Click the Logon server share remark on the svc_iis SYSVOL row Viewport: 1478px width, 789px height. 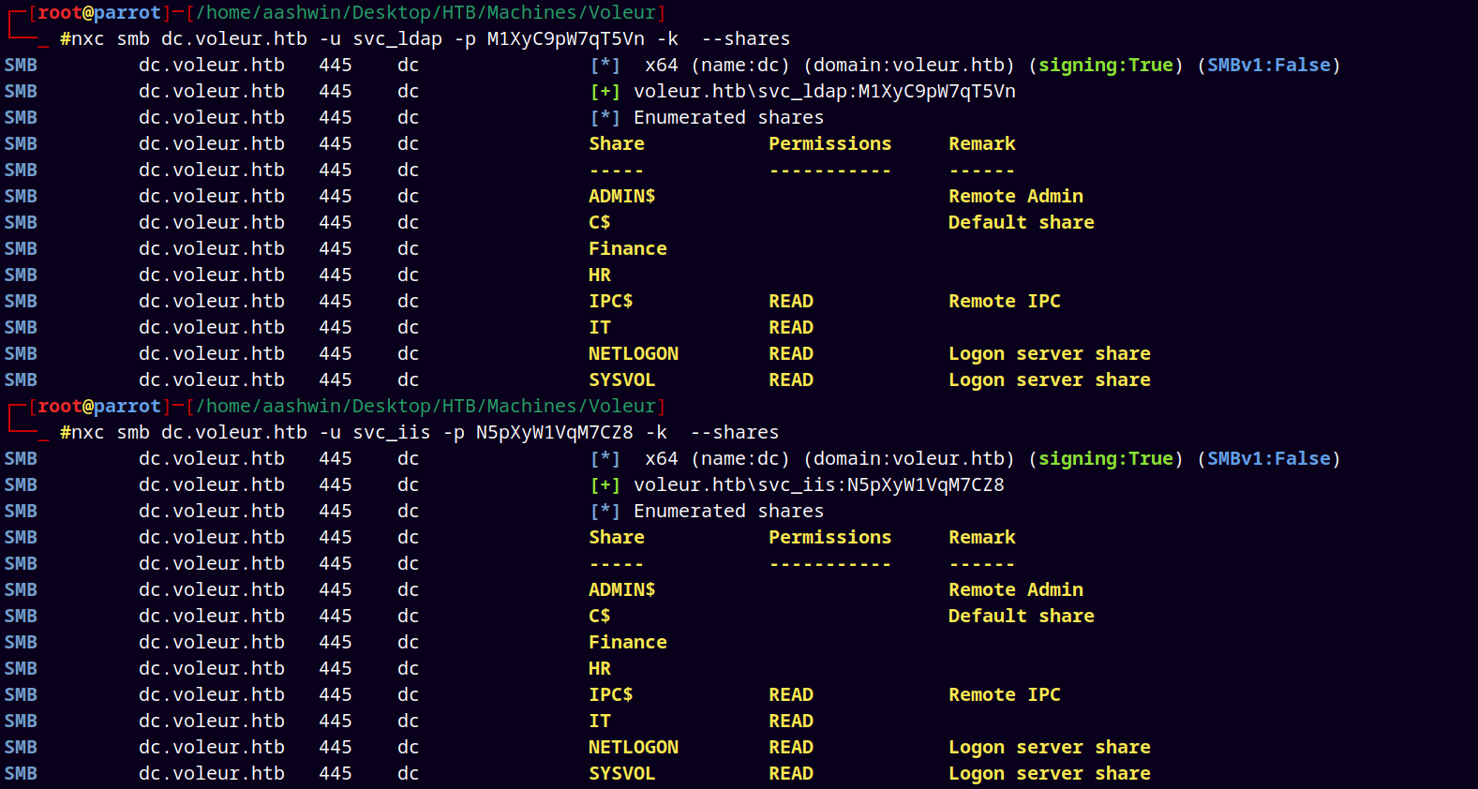1050,774
